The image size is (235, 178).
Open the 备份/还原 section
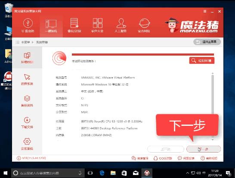(x=74, y=25)
